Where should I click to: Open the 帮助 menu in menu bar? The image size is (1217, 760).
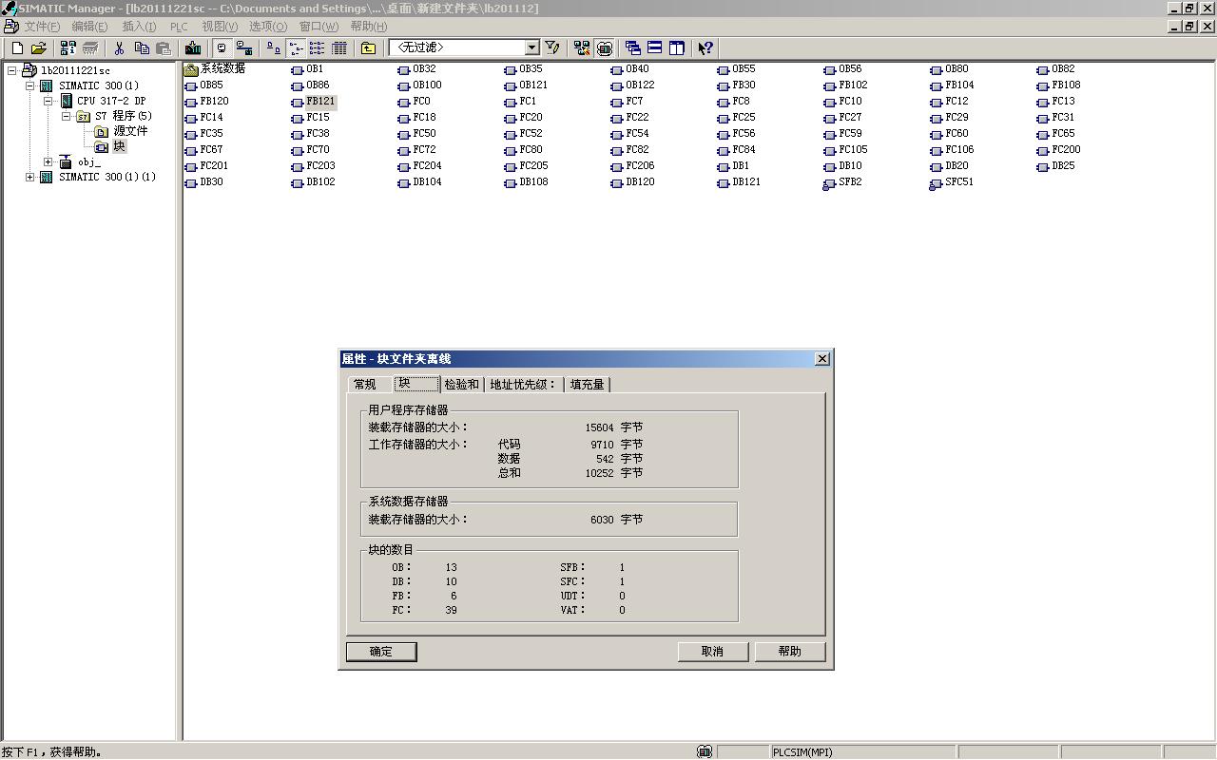pyautogui.click(x=369, y=27)
